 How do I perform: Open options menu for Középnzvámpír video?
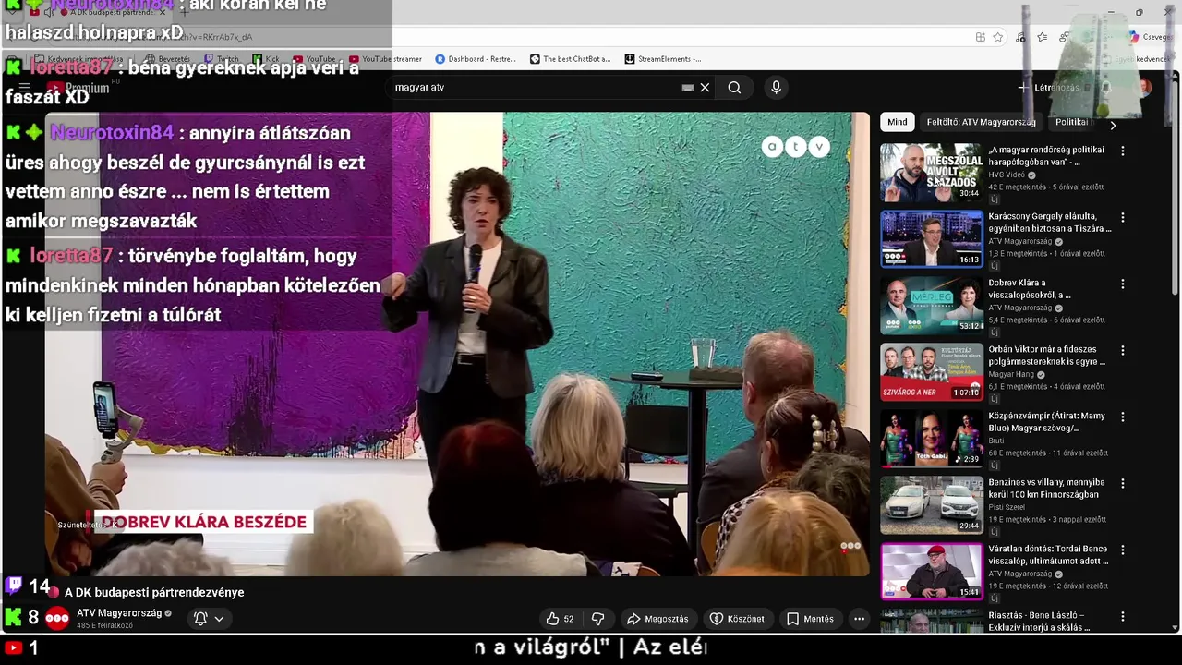click(x=1123, y=417)
